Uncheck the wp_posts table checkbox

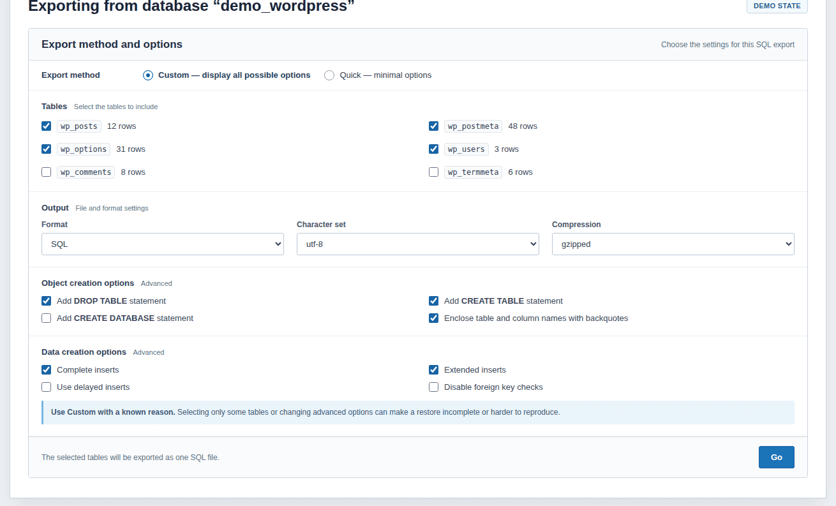[x=47, y=126]
